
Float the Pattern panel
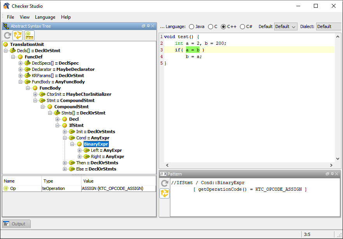pyautogui.click(x=327, y=174)
